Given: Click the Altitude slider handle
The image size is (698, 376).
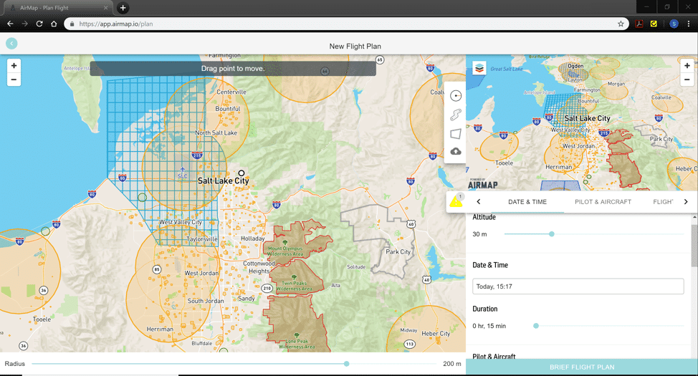Looking at the screenshot, I should (552, 234).
